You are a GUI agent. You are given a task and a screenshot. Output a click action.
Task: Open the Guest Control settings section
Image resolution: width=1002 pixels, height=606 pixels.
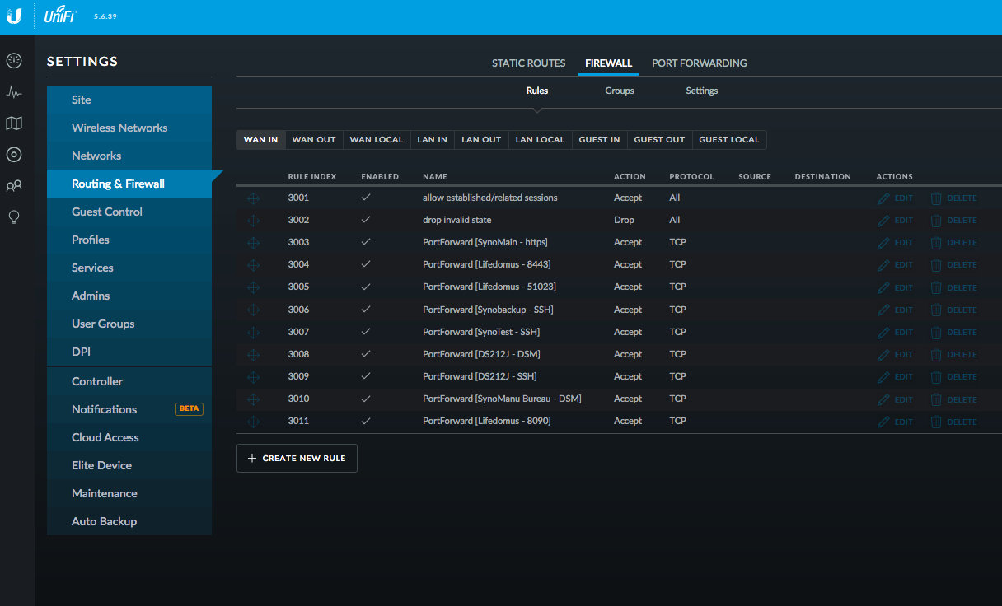tap(107, 212)
